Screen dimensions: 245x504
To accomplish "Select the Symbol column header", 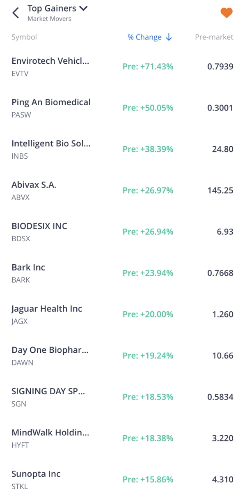I will [x=24, y=37].
